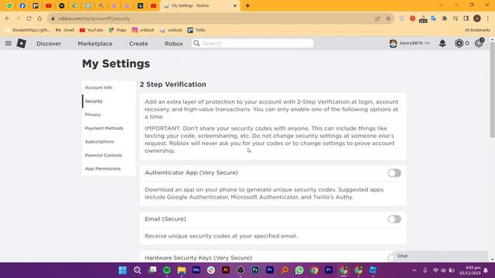Open All Bookmarks folder
This screenshot has width=495, height=278.
coord(473,30)
